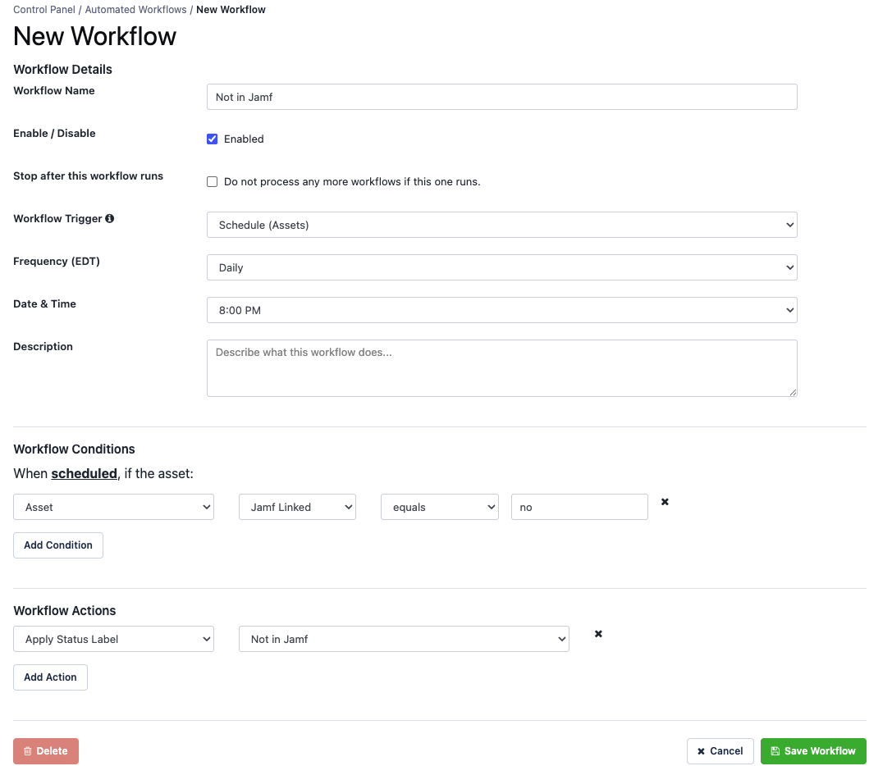Focus the Workflow Name text field
Viewport: 869px width, 766px height.
point(502,97)
